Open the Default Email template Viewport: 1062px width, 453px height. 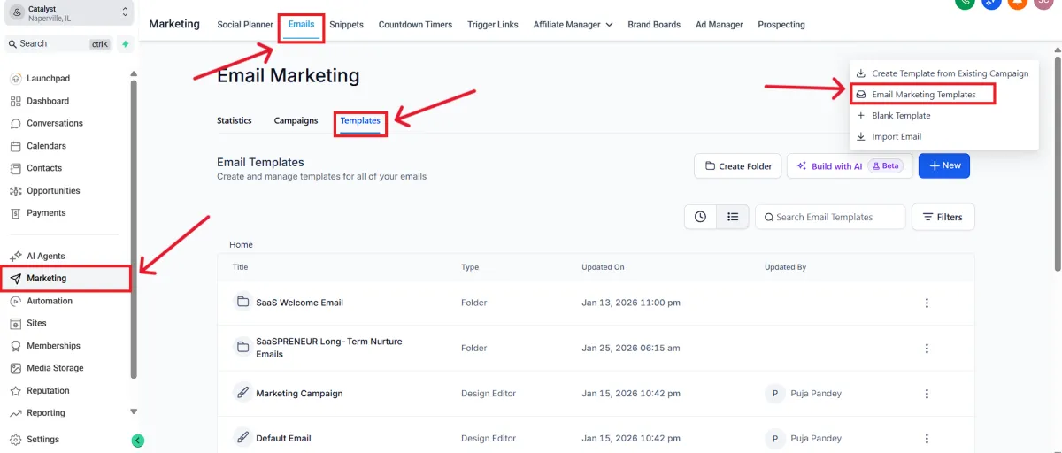pyautogui.click(x=283, y=438)
